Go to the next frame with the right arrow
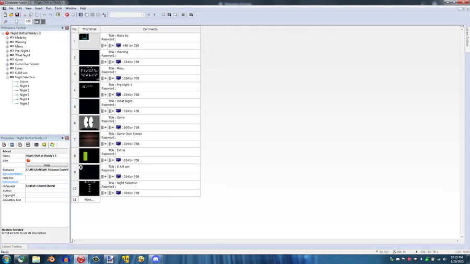 (x=155, y=15)
